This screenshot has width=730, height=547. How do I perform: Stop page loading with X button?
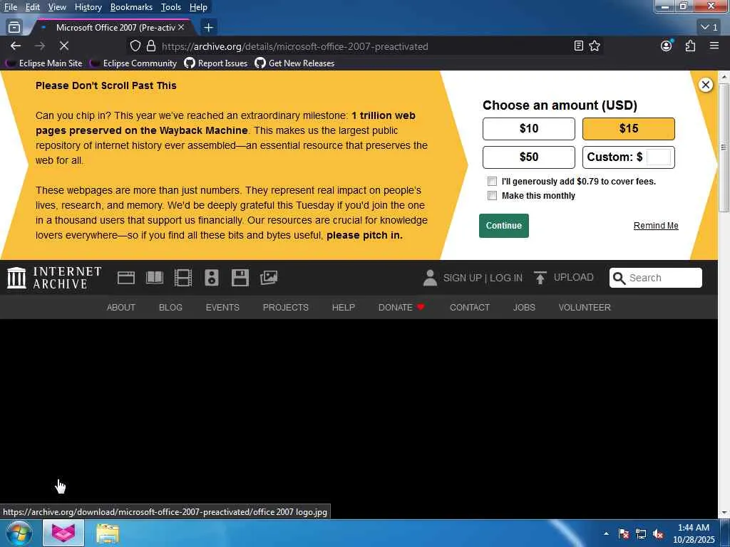[64, 46]
